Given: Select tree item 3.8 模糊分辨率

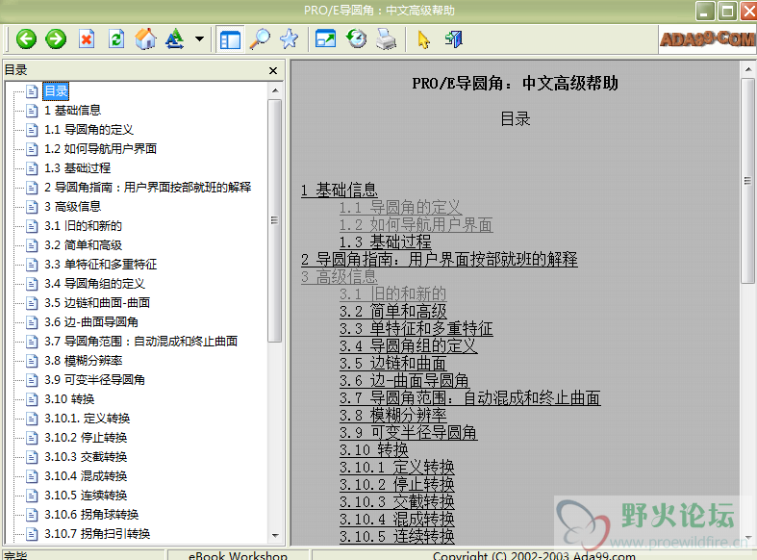Looking at the screenshot, I should [x=84, y=361].
